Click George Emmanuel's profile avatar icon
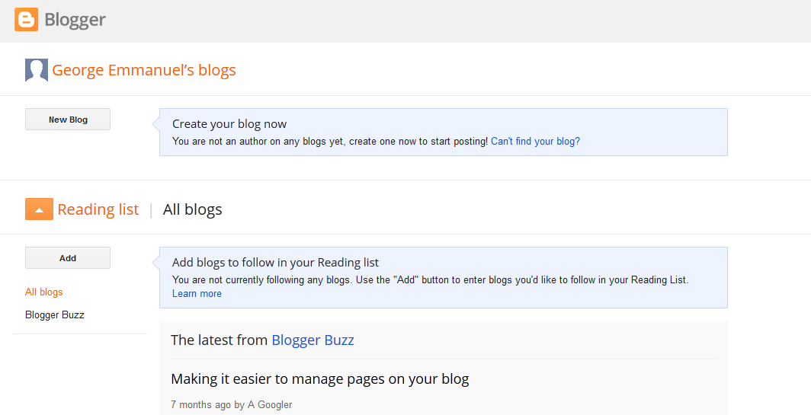 (37, 70)
